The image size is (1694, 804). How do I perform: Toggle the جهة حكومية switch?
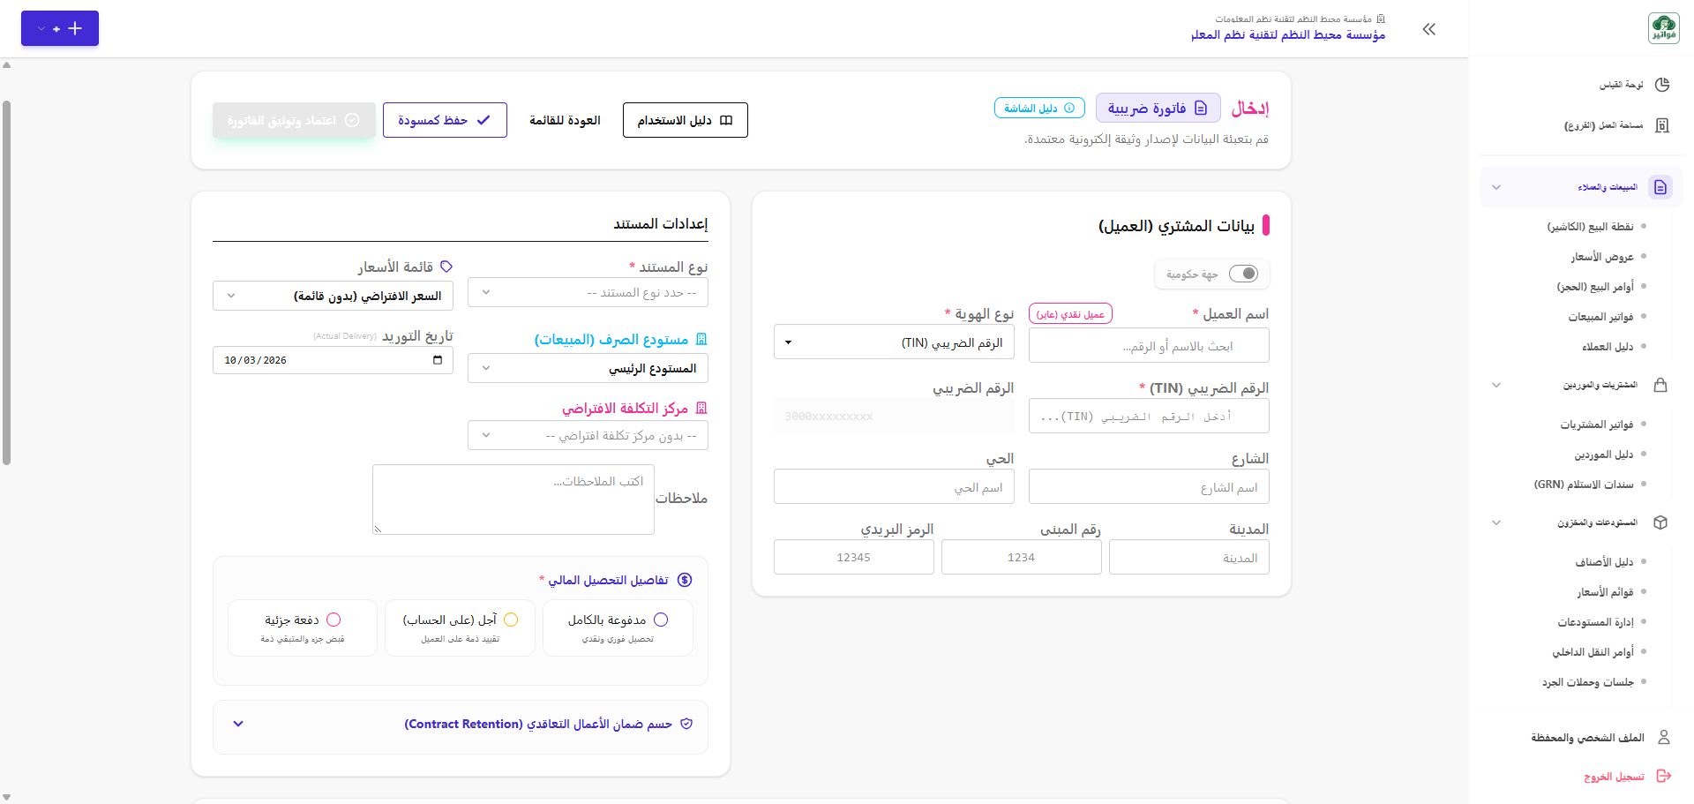1243,274
